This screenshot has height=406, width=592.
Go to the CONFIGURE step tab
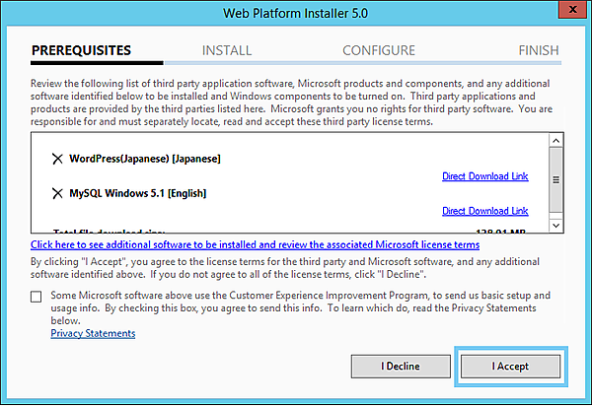(x=379, y=50)
